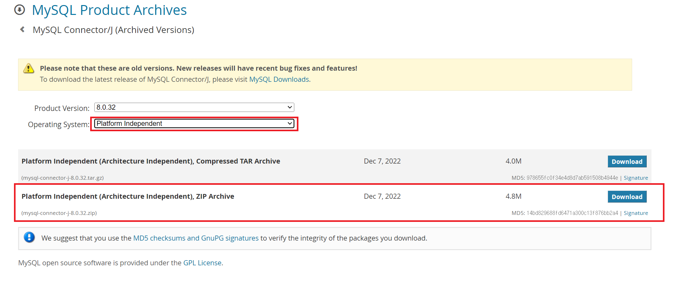Open the GPL License link
The height and width of the screenshot is (284, 674).
pos(202,263)
